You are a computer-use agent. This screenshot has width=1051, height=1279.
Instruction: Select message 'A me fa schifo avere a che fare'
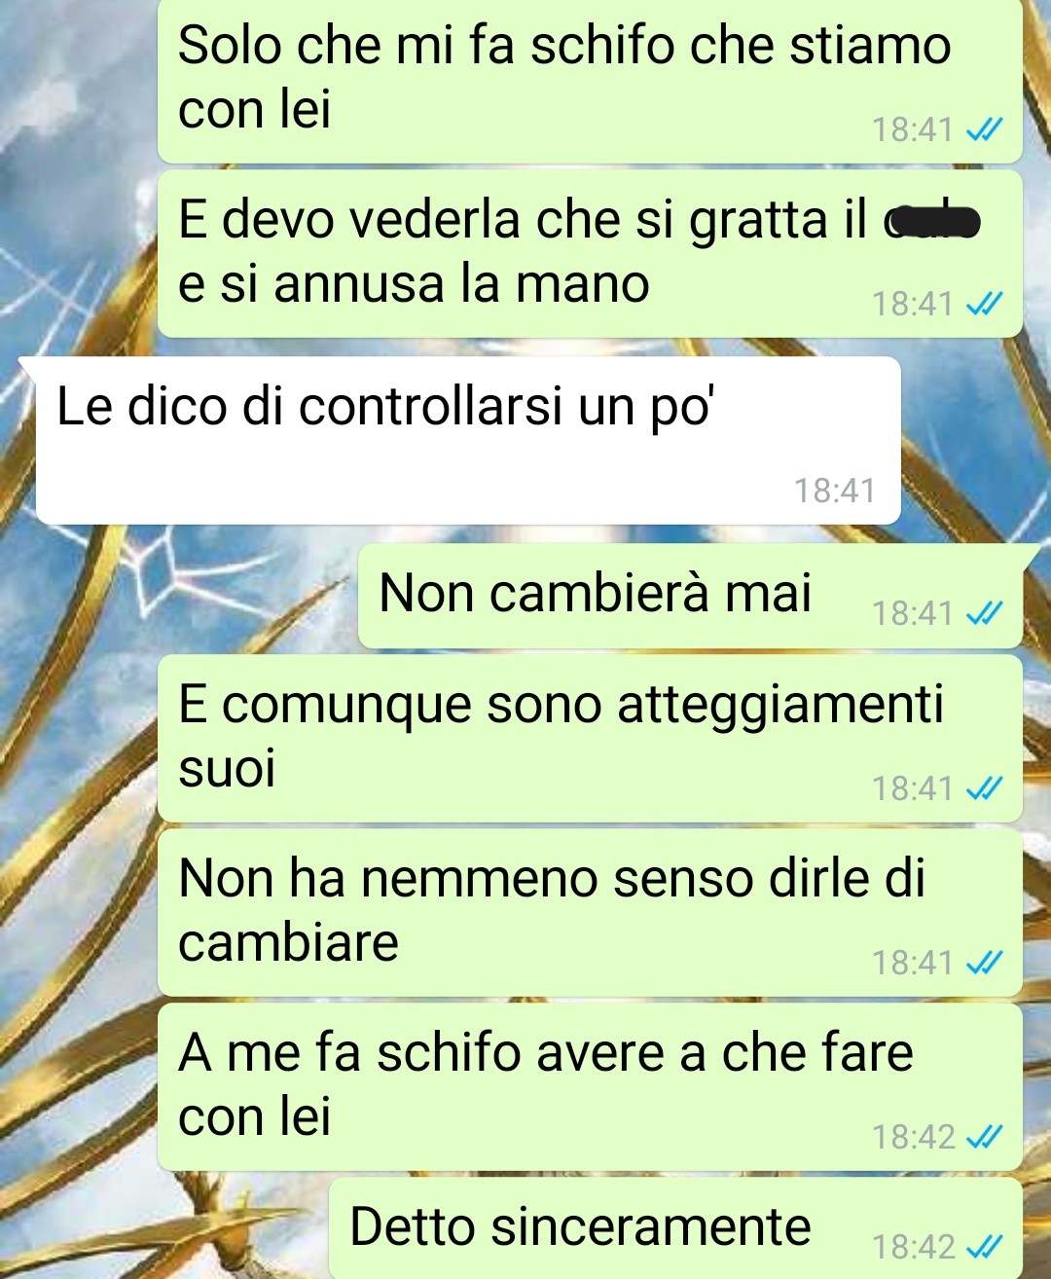590,1087
